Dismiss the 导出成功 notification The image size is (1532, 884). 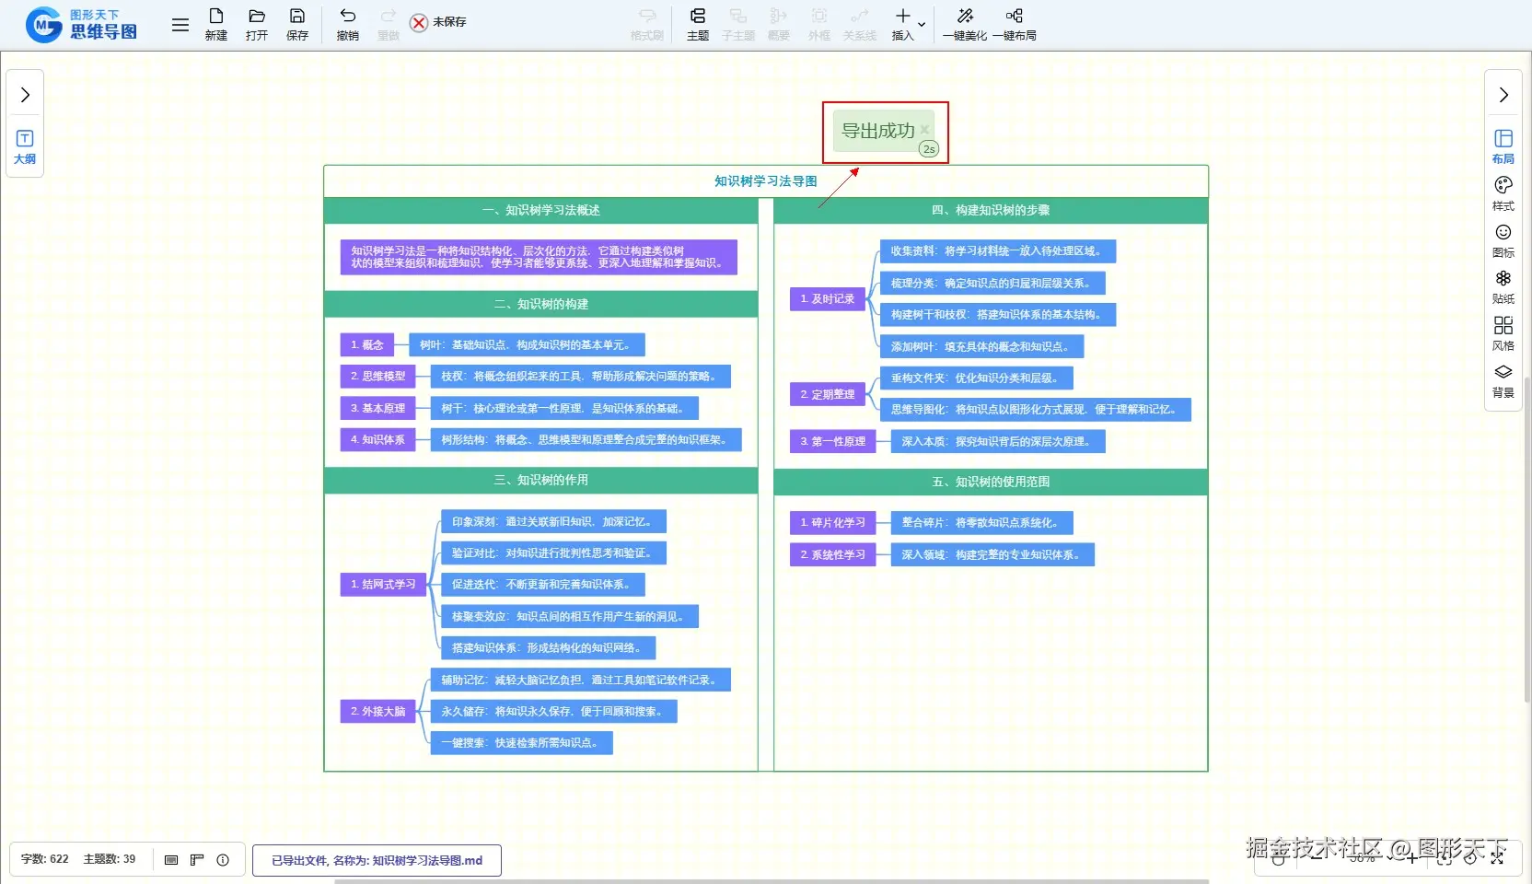click(924, 130)
